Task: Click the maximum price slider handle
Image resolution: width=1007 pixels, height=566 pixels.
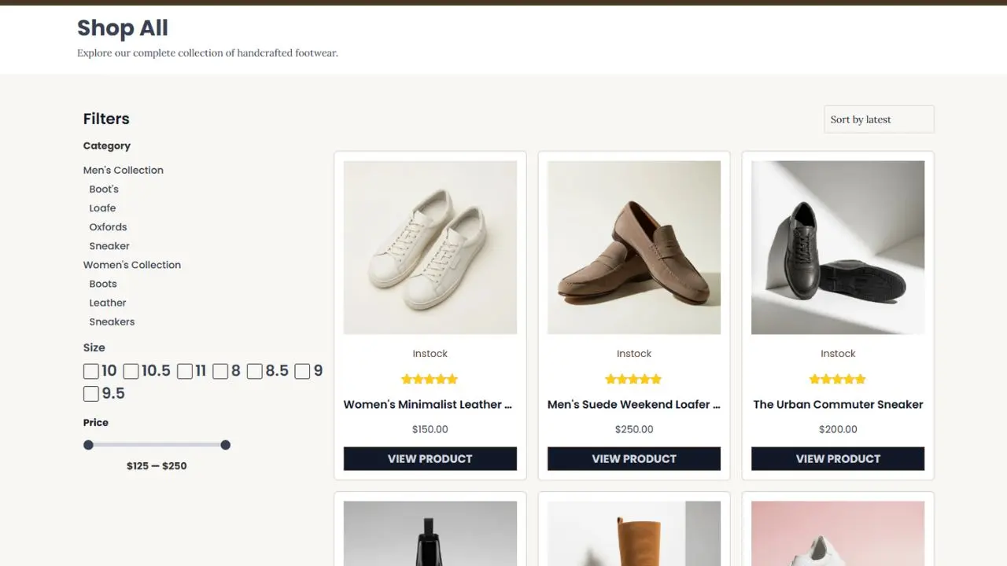Action: (226, 445)
